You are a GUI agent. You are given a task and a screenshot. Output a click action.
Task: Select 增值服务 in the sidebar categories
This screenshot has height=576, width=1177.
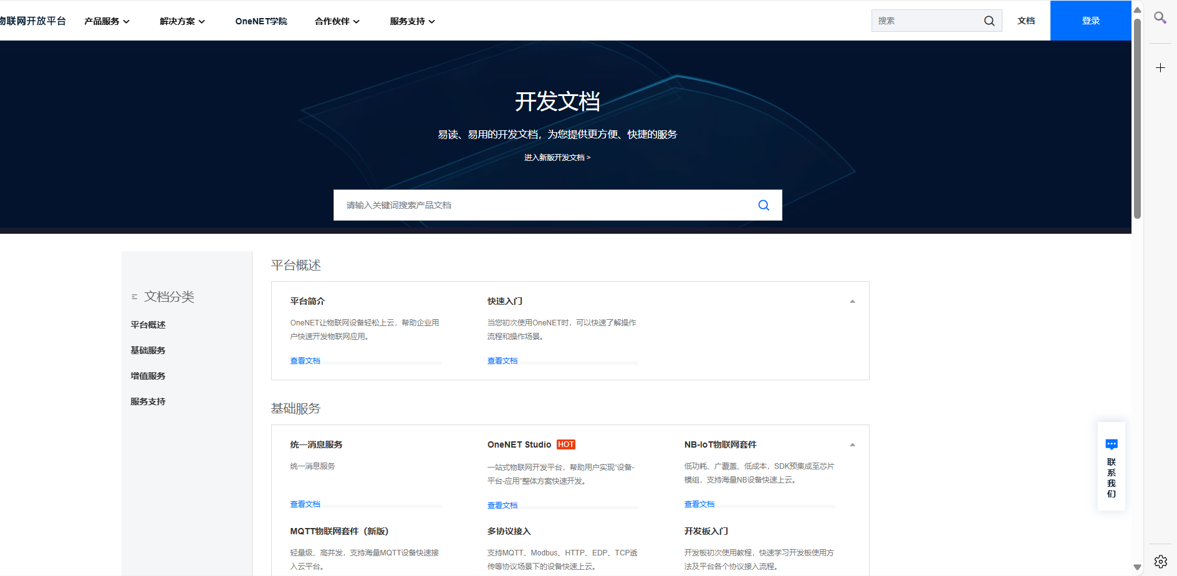pyautogui.click(x=147, y=375)
